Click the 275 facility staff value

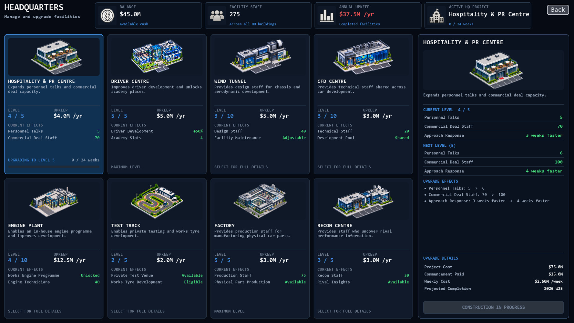click(x=235, y=14)
